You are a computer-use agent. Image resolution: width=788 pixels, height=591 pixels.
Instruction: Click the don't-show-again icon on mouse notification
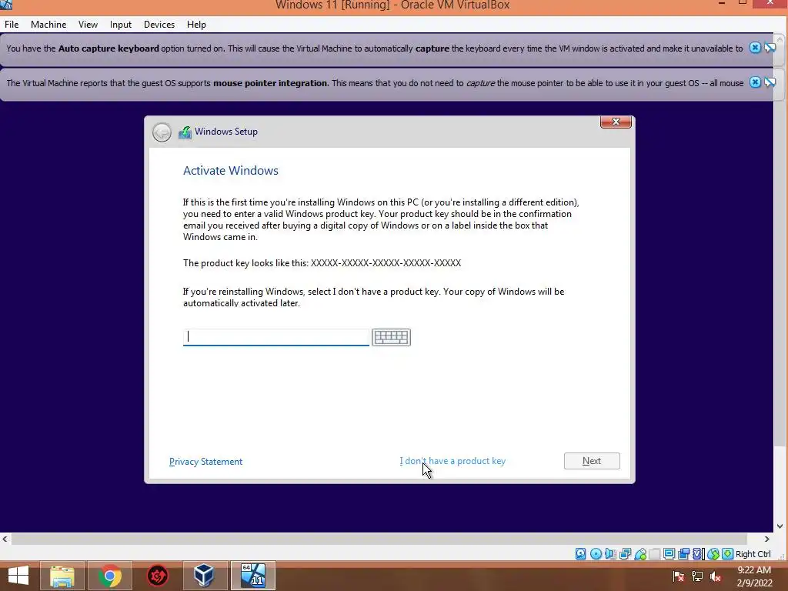click(770, 82)
